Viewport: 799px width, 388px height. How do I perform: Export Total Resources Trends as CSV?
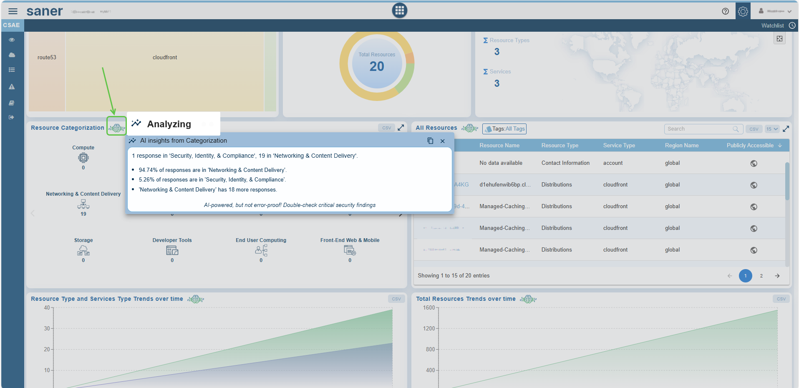[781, 299]
